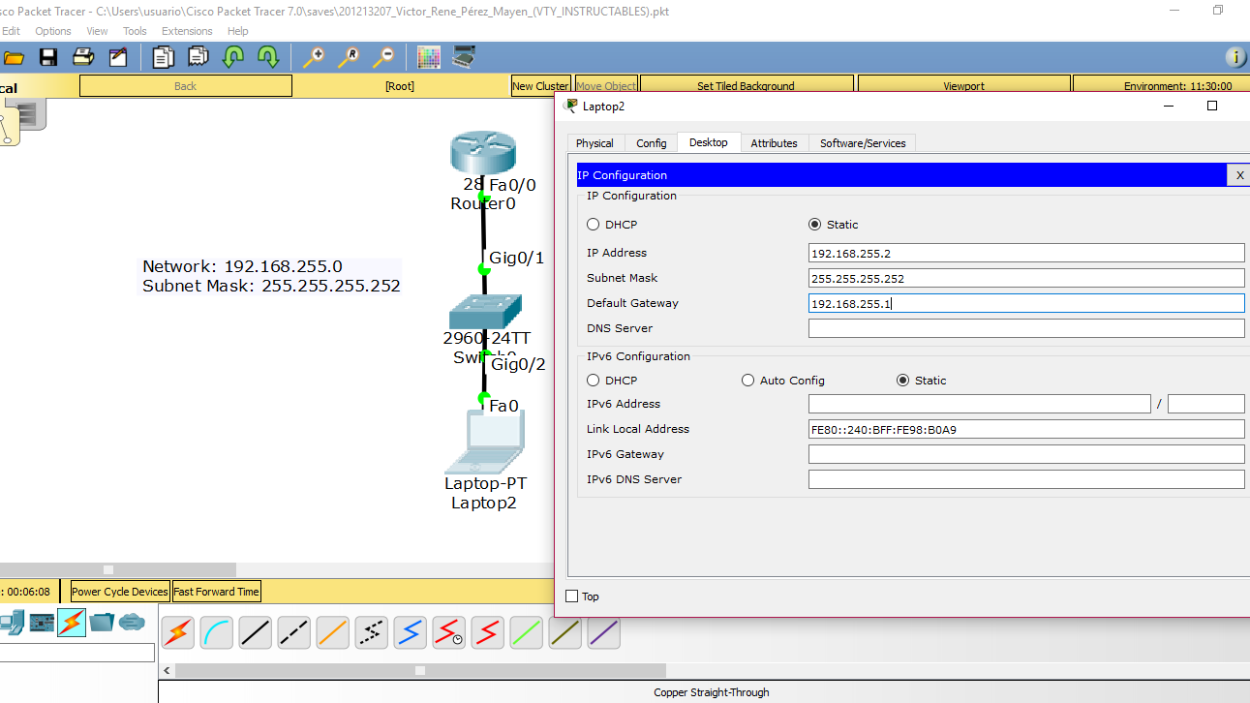The width and height of the screenshot is (1250, 703).
Task: Click the IP Address input field
Action: click(x=1026, y=253)
